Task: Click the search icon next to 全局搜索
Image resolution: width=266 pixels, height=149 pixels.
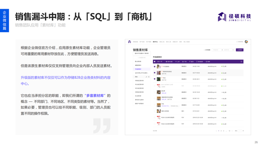Action: 204,50
